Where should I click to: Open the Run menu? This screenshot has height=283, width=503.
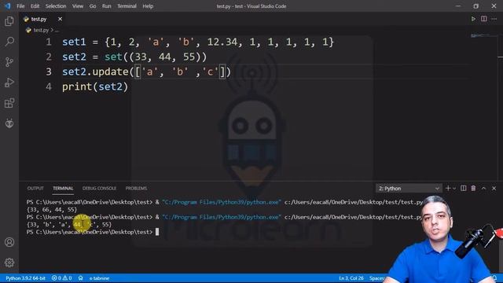point(107,6)
